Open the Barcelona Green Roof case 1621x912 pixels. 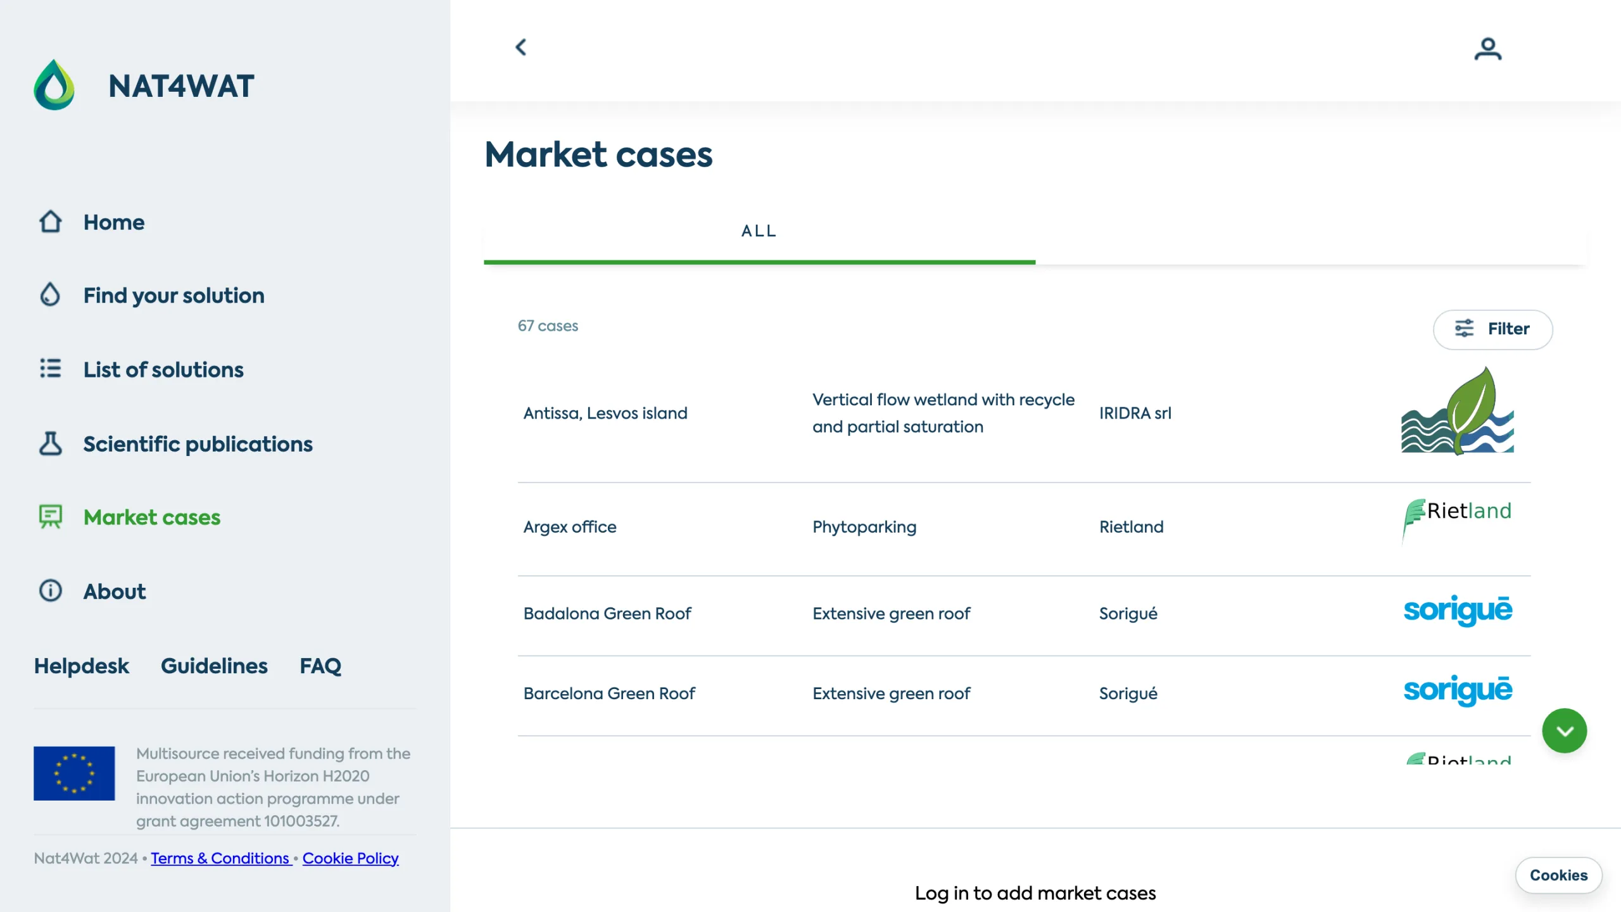[x=609, y=693]
